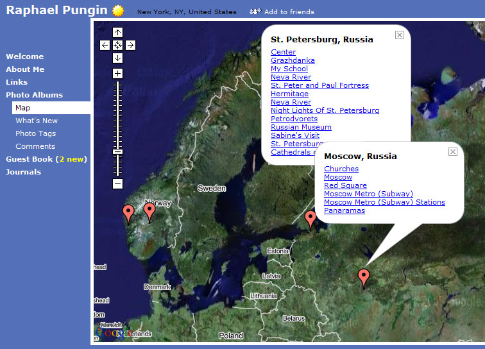485x349 pixels.
Task: Pan the map down with arrow button
Action: click(117, 58)
